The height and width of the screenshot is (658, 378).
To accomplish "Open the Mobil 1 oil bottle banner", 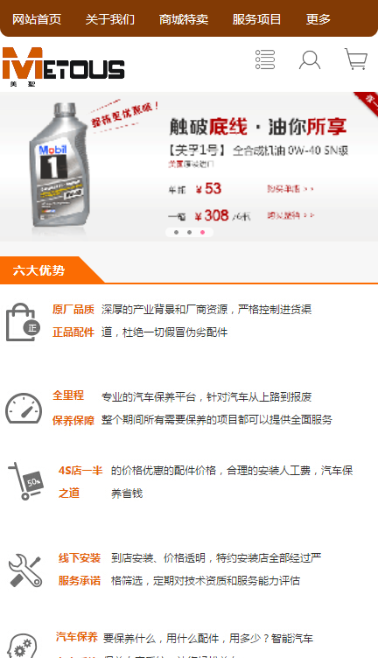I will tap(189, 166).
